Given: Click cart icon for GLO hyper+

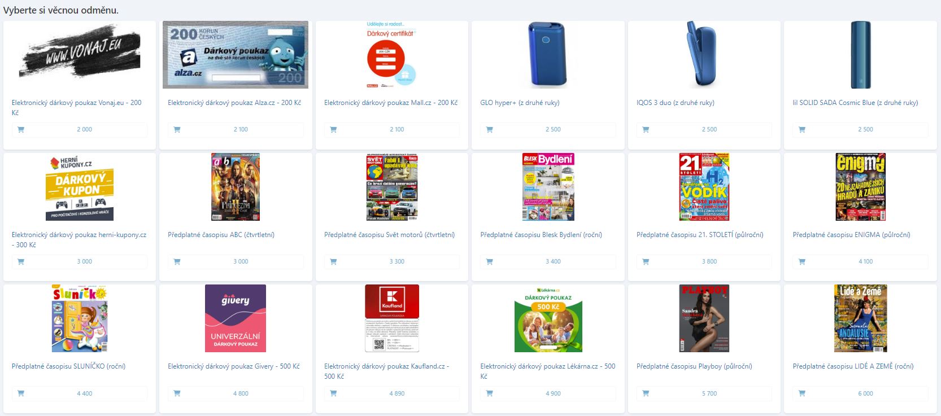Looking at the screenshot, I should [490, 130].
